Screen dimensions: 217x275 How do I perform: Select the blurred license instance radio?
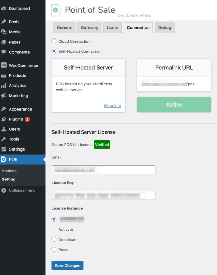(54, 219)
